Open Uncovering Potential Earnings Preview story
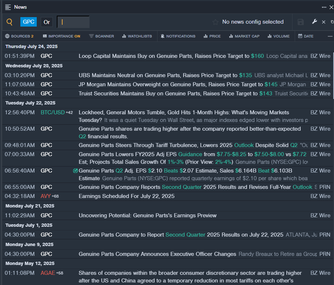This screenshot has height=285, width=334. coord(147,215)
